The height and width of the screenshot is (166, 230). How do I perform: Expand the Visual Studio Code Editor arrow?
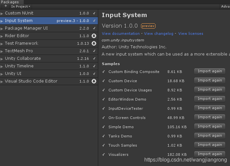[2, 82]
